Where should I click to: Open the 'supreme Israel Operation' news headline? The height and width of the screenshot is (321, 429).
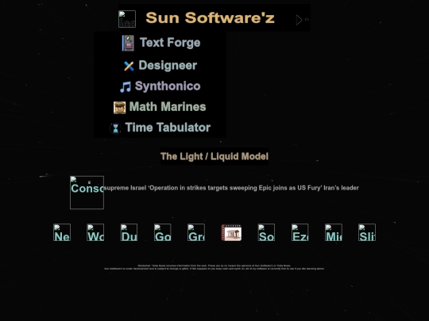[231, 188]
